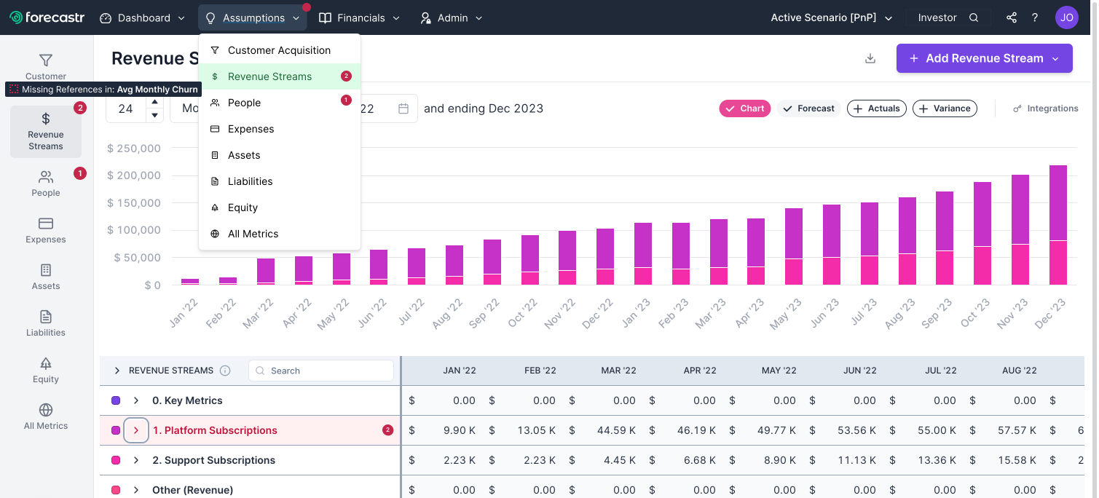Open Customer funnel icon in the sidebar
The width and height of the screenshot is (1099, 498).
pos(46,60)
